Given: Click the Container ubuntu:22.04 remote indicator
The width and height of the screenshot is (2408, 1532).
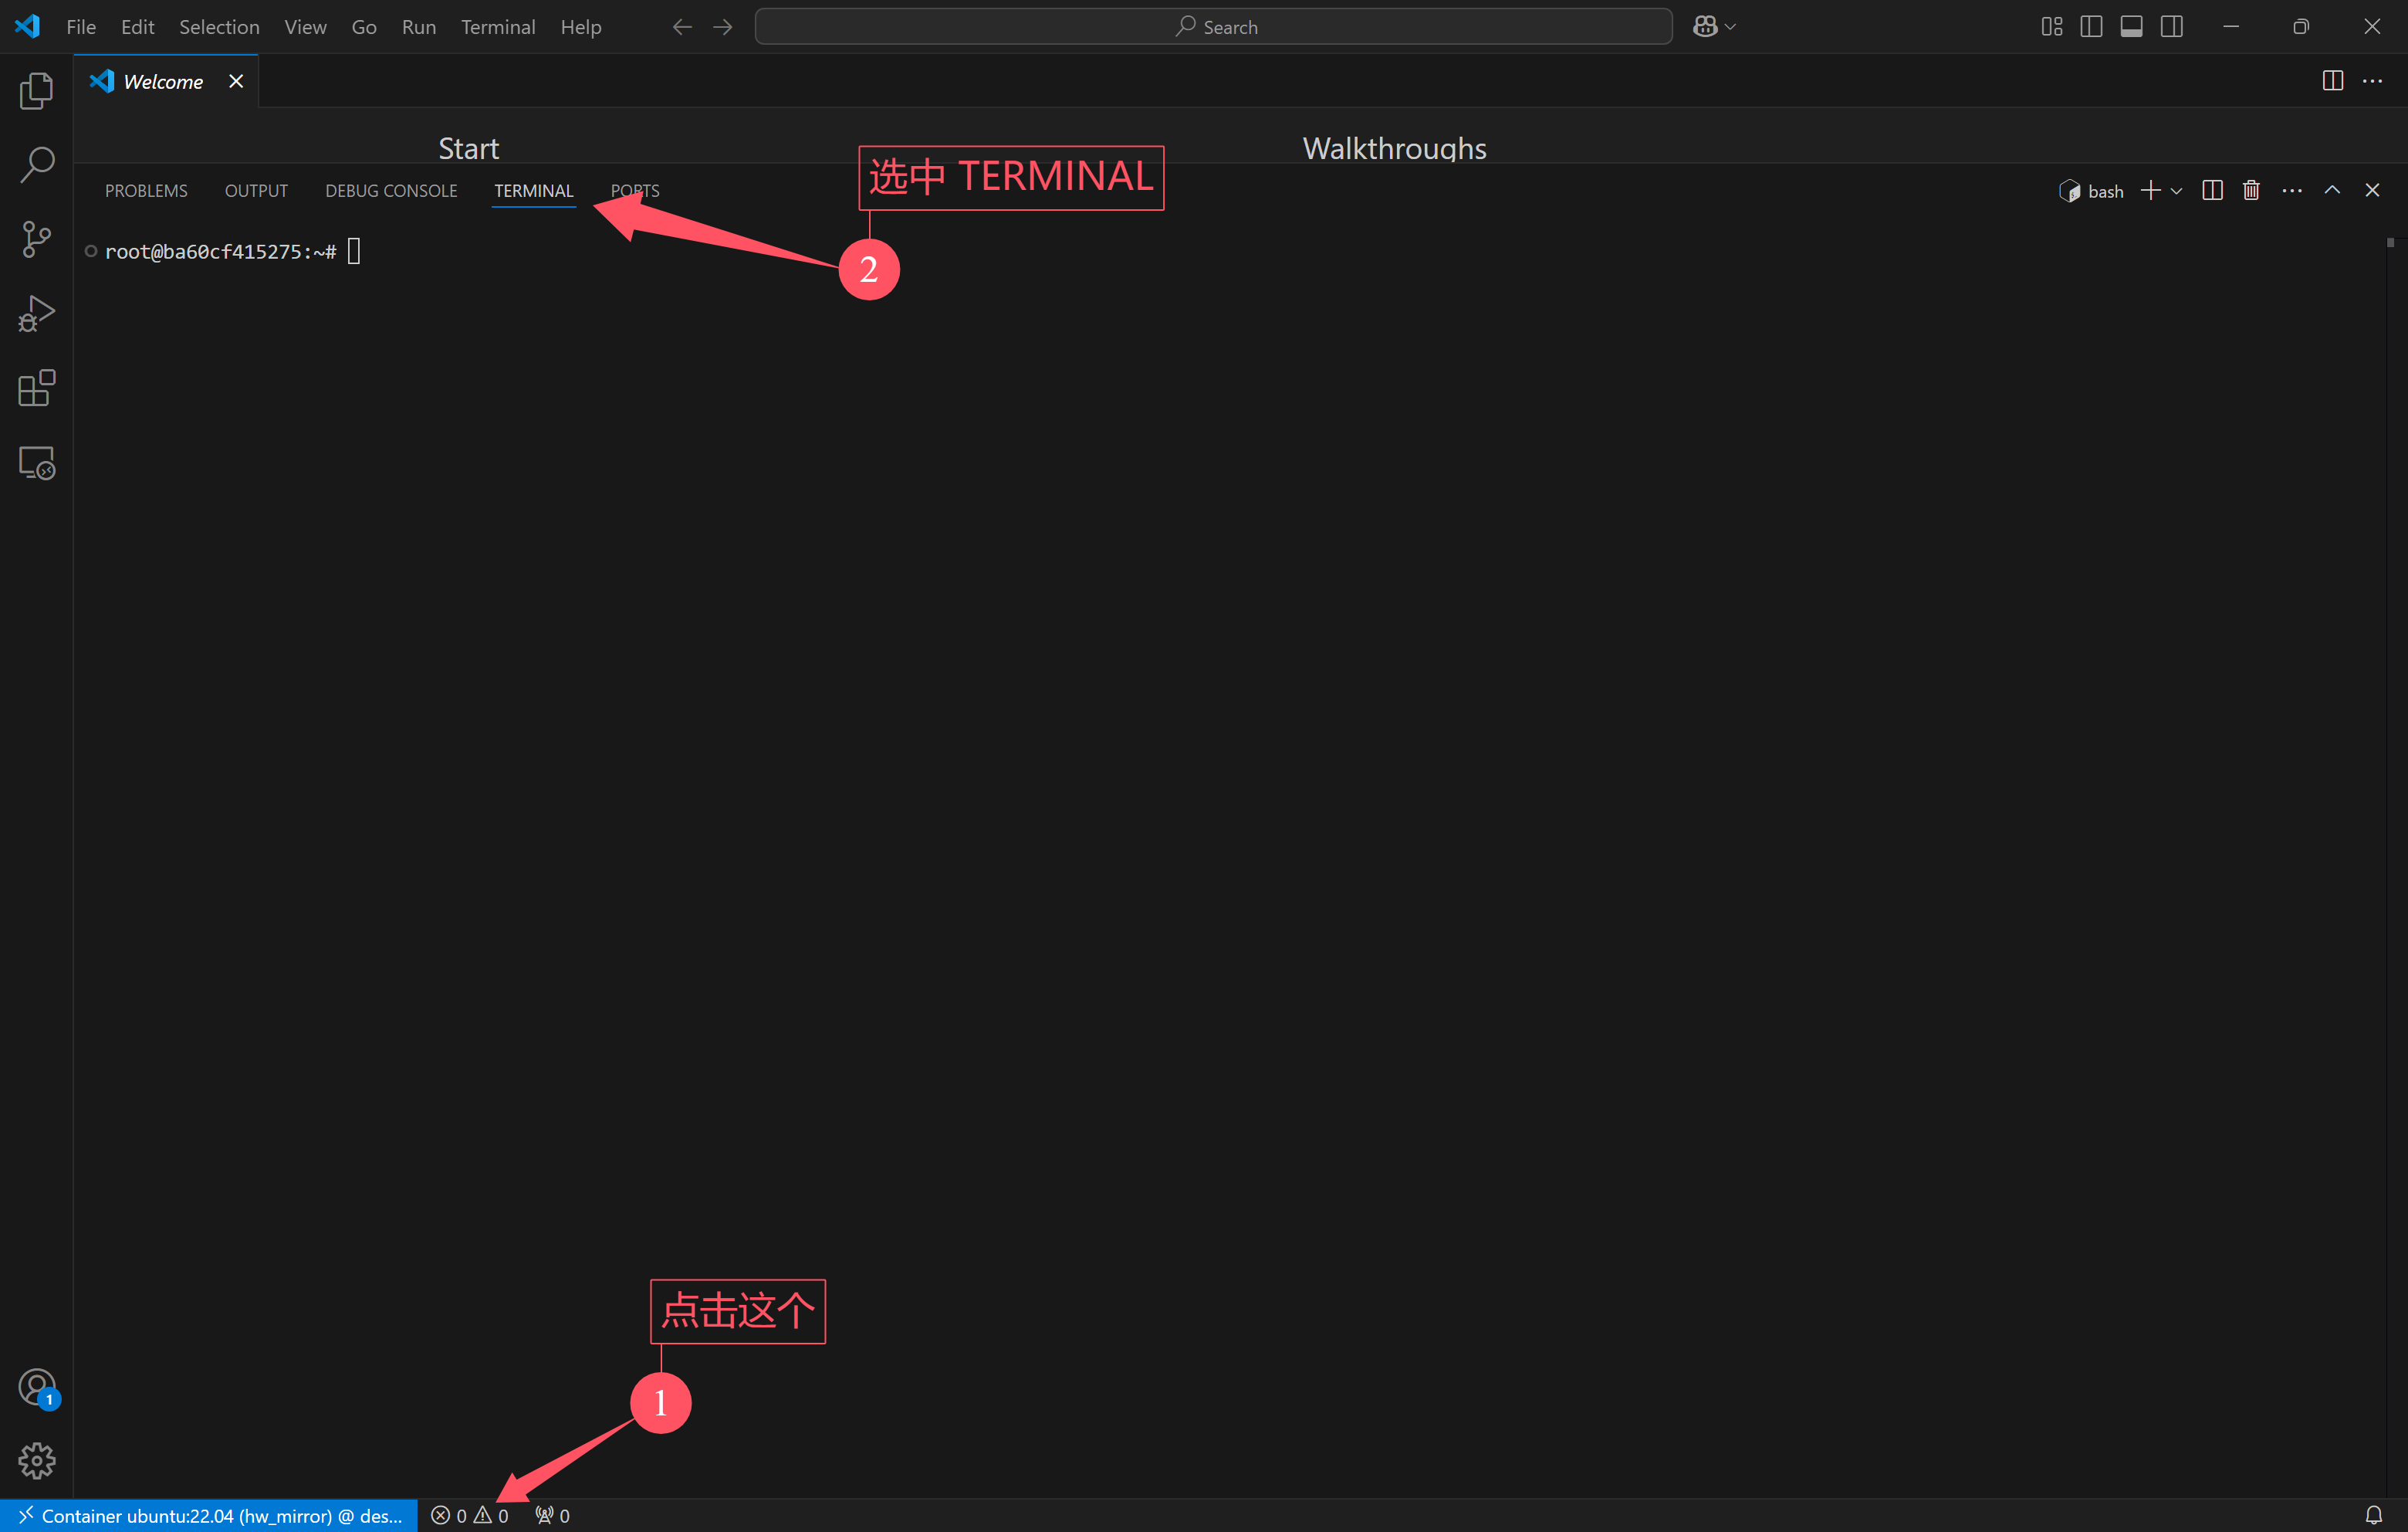Looking at the screenshot, I should tap(209, 1515).
